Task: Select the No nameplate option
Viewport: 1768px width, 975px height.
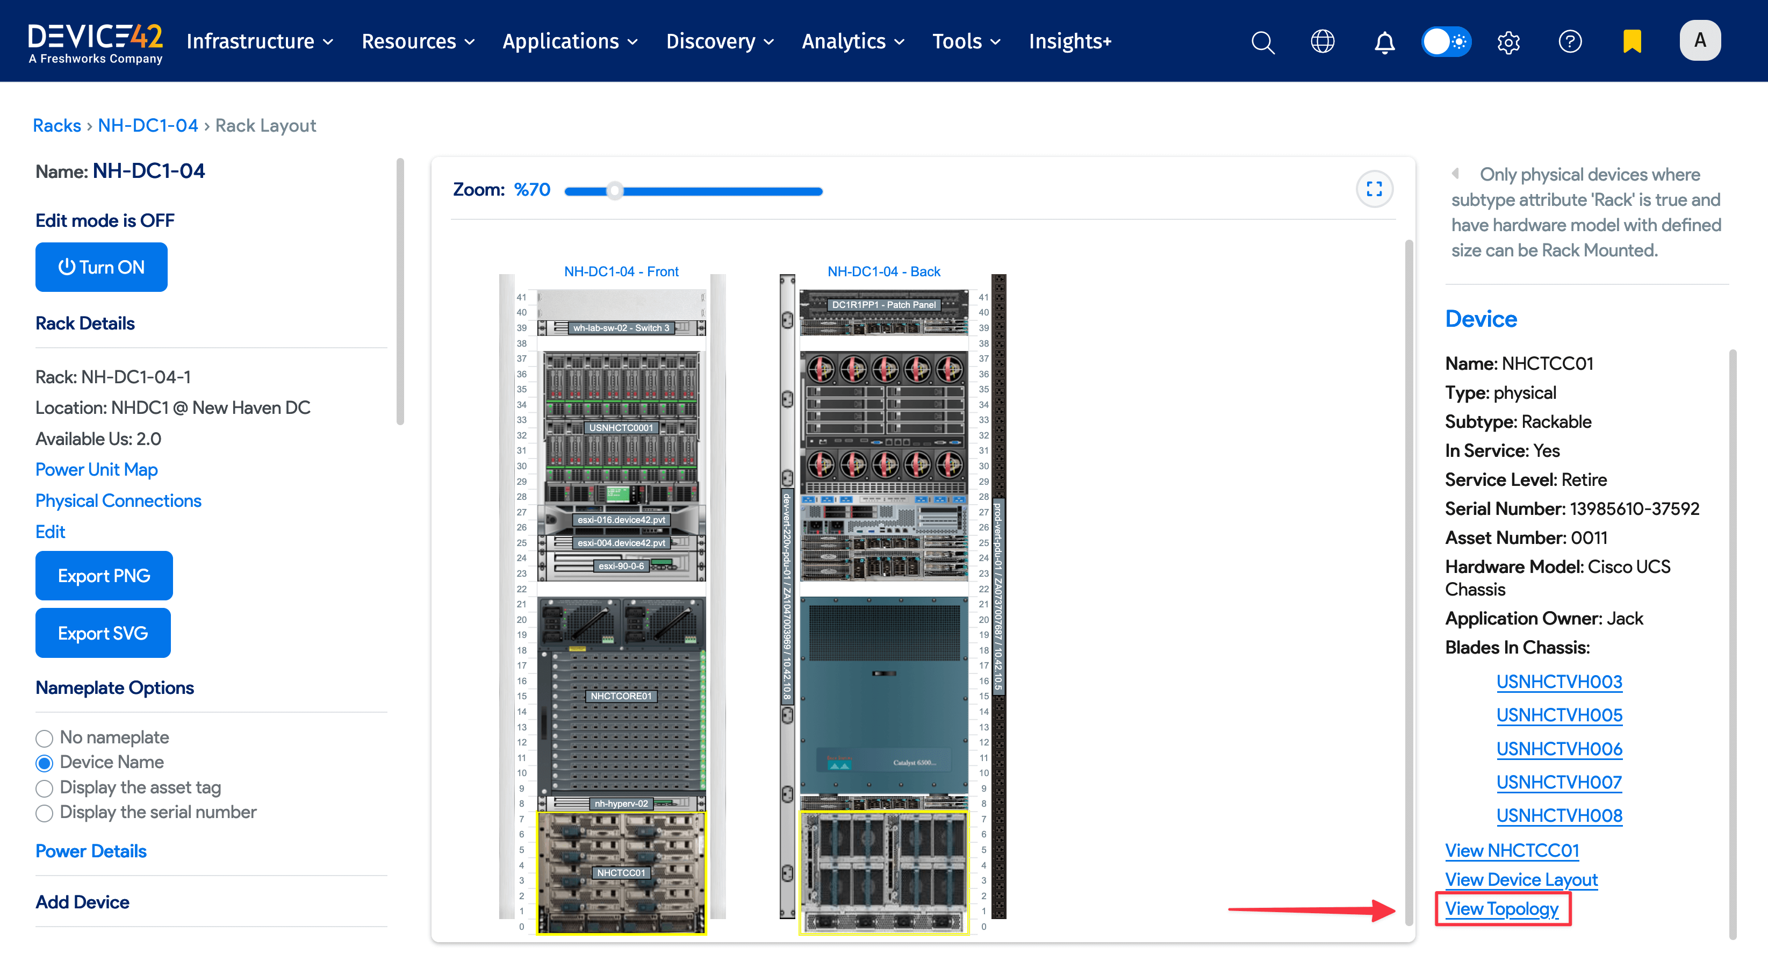Action: [44, 737]
